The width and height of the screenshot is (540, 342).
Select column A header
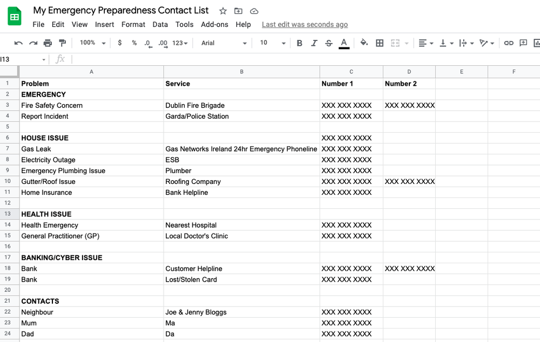point(91,72)
